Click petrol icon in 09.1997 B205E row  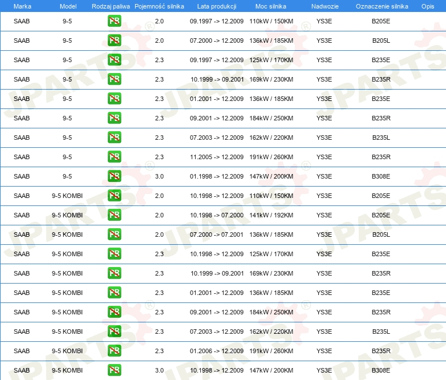tap(114, 21)
